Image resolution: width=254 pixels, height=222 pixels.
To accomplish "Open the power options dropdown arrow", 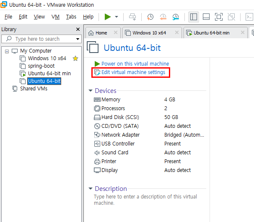I will [117, 17].
